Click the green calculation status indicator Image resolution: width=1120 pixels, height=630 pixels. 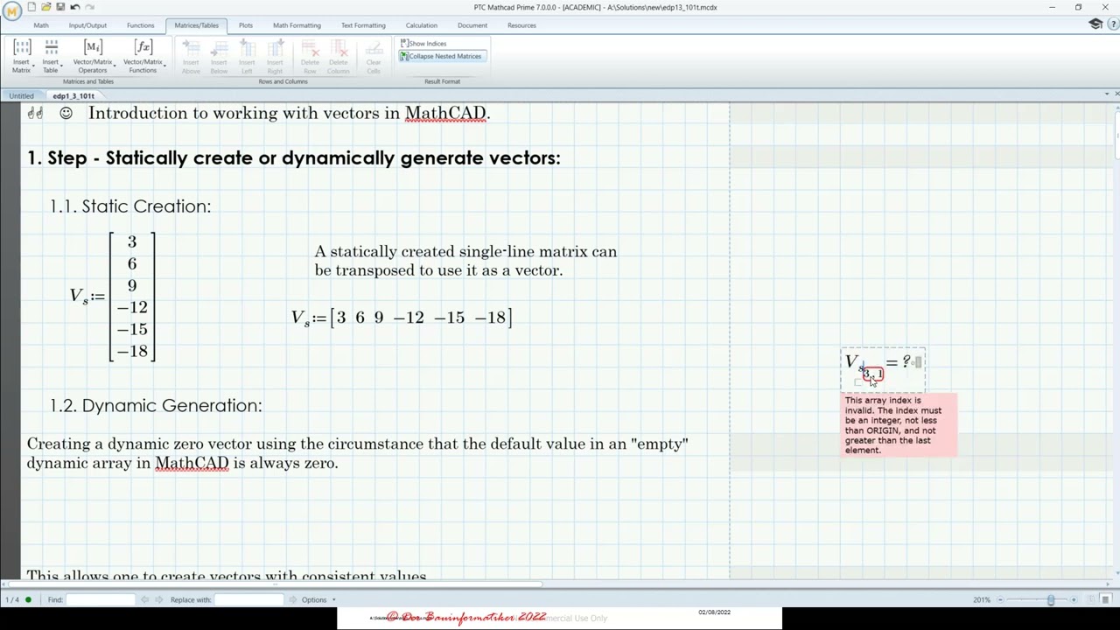(x=28, y=599)
